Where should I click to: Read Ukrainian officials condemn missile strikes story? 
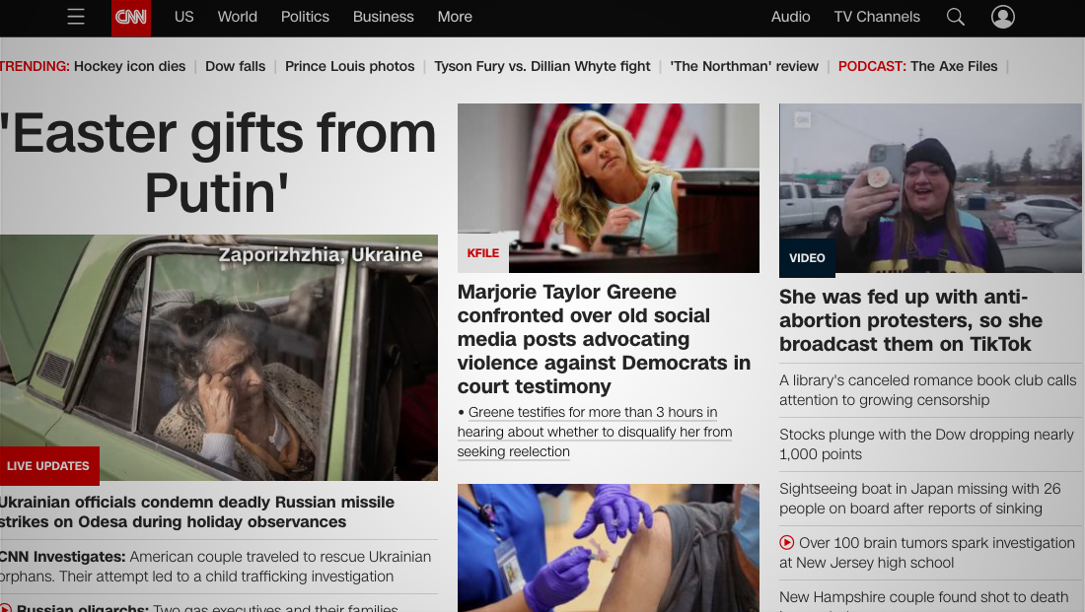197,511
